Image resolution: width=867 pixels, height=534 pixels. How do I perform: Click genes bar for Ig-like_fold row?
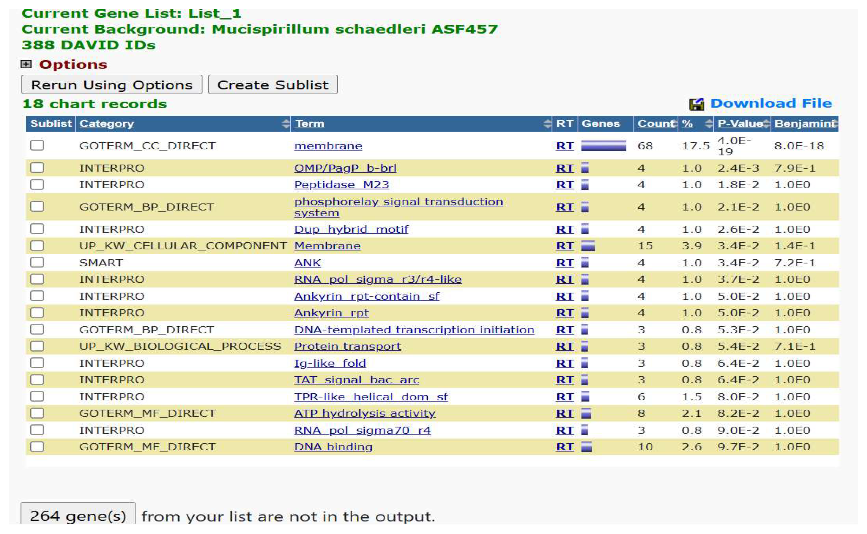[x=586, y=363]
